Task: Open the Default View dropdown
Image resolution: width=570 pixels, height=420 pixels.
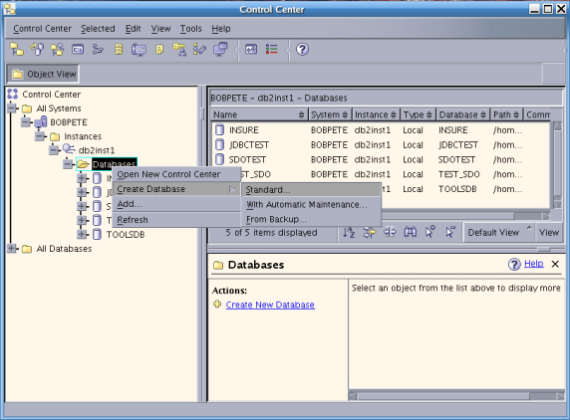Action: pos(498,232)
